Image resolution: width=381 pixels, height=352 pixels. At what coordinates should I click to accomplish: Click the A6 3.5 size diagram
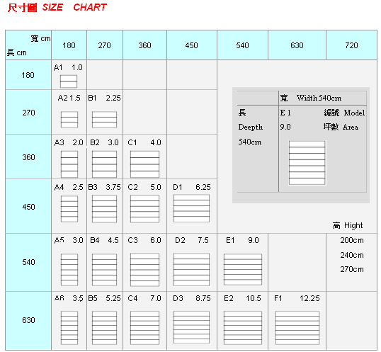tap(69, 328)
